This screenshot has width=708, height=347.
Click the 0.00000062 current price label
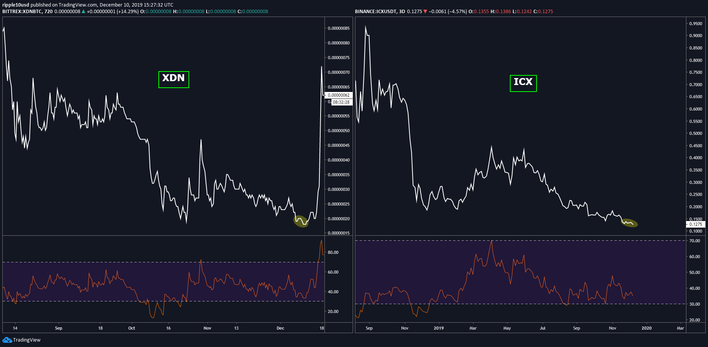[339, 95]
